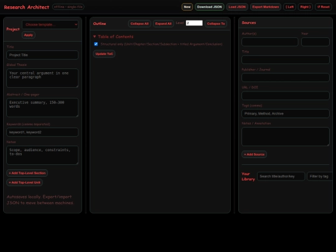Click the Collapse To button

[216, 24]
